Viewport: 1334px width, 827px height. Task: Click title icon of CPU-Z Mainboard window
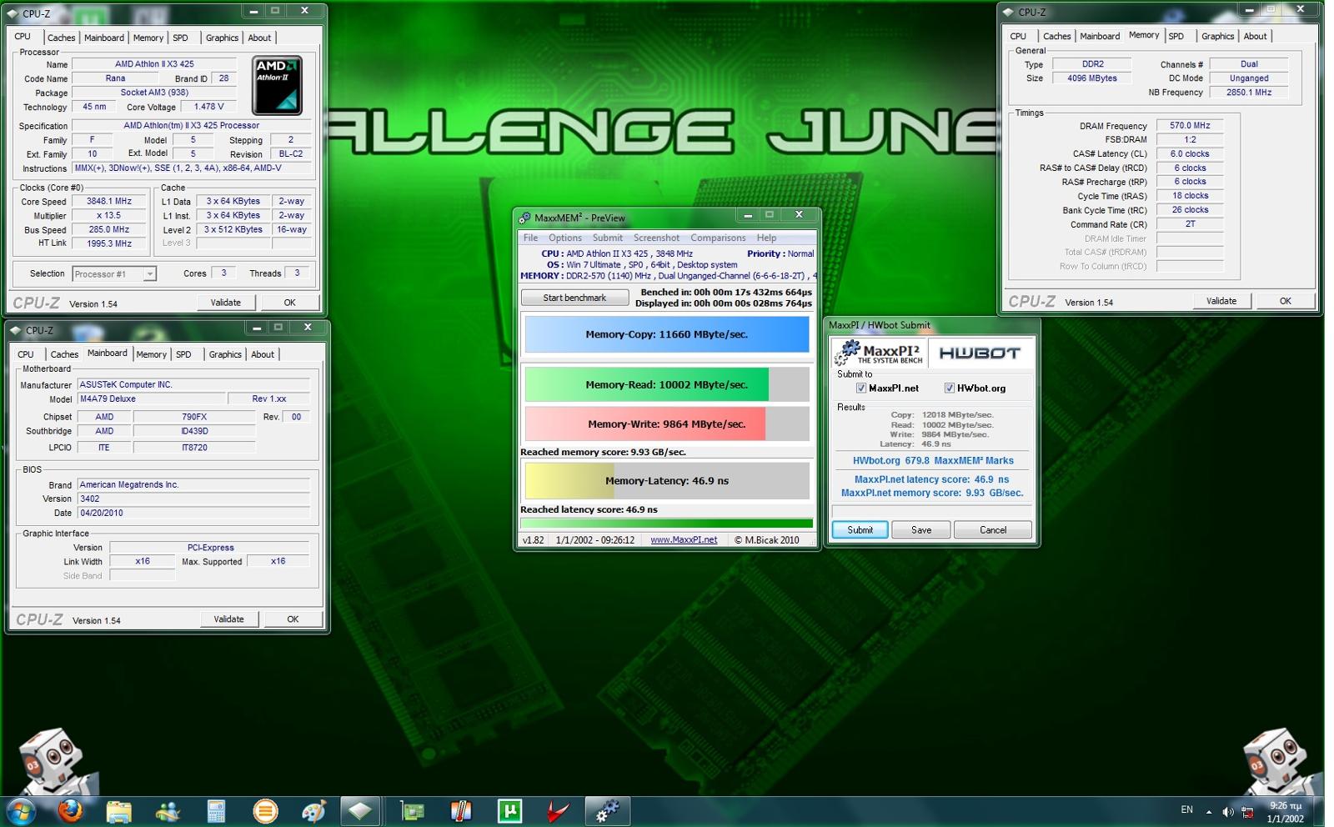15,330
